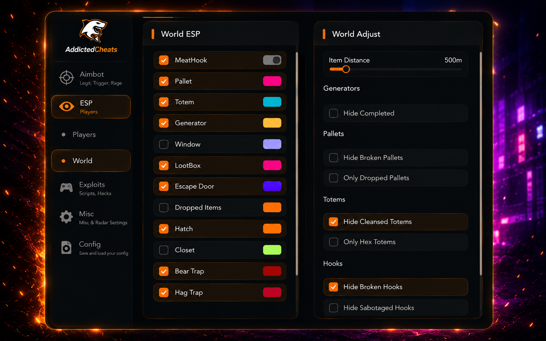
Task: Open MeatHook gray color swatch
Action: (272, 60)
